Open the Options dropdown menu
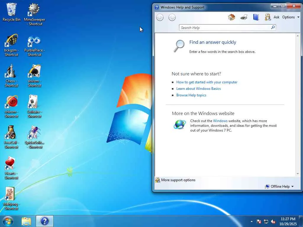Viewport: 303px width, 227px height. (291, 17)
